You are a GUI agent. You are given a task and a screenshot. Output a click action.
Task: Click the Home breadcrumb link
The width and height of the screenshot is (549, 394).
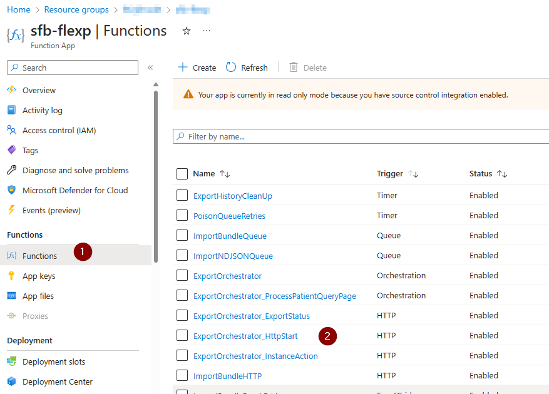[19, 9]
